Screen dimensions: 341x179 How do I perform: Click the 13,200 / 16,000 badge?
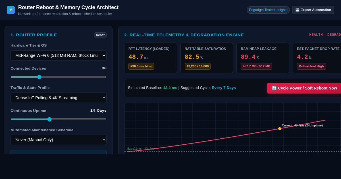click(197, 66)
